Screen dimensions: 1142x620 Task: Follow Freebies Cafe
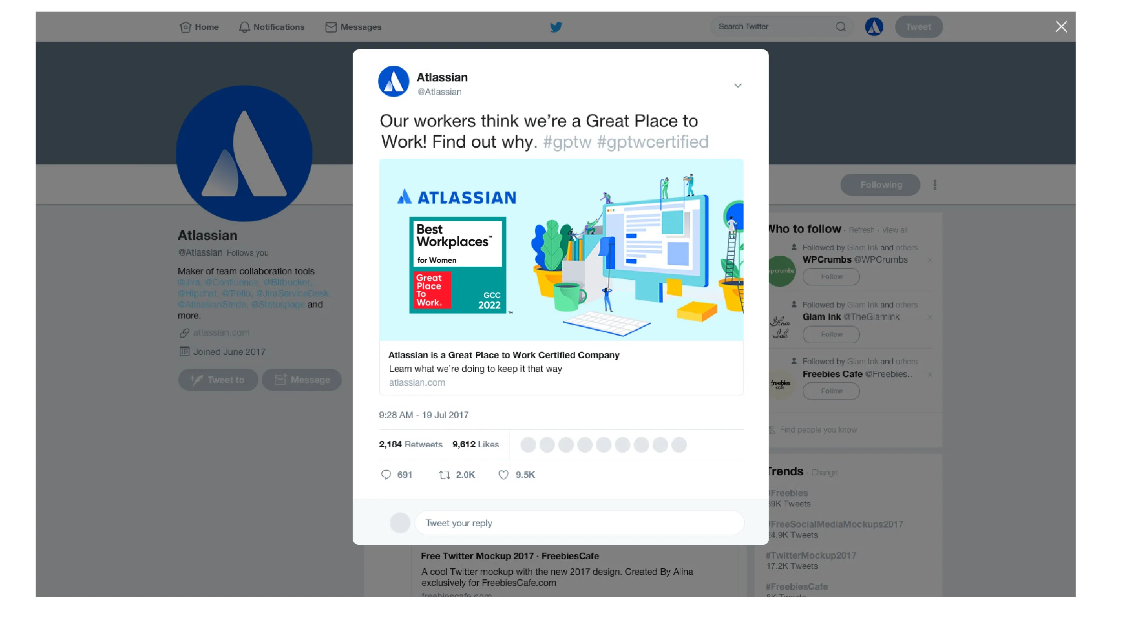[x=832, y=391]
